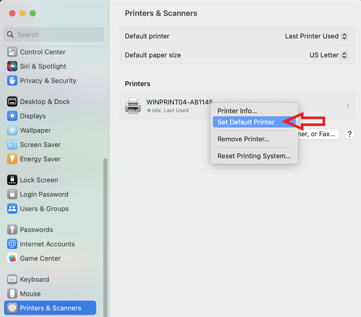Open the Internet Accounts icon

pos(12,244)
